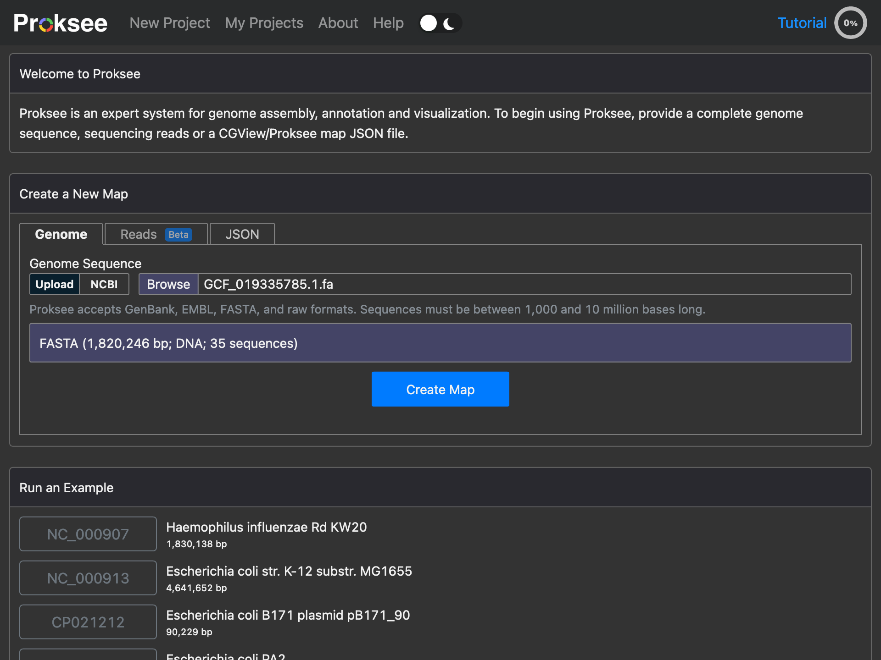
Task: Switch to the Reads Beta tab
Action: (x=156, y=234)
